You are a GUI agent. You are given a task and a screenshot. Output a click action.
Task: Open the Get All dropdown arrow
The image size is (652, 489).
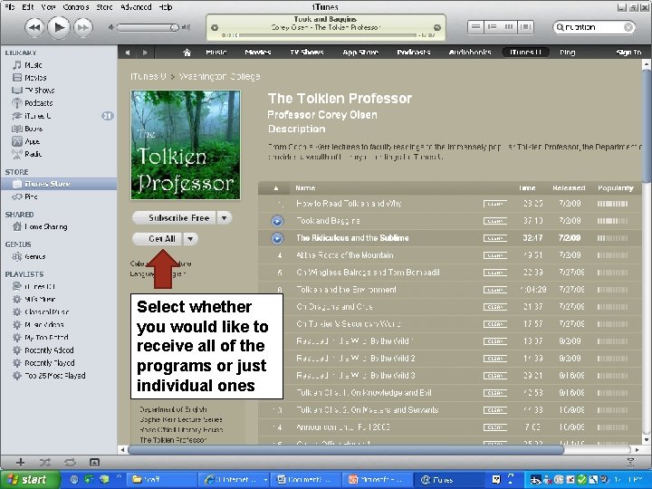[x=190, y=239]
